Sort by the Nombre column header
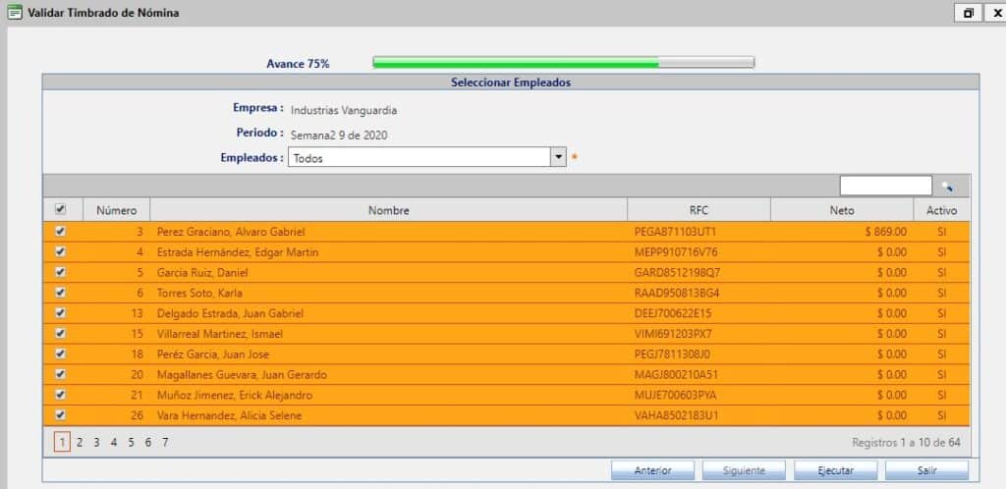Viewport: 1006px width, 489px height. point(388,210)
